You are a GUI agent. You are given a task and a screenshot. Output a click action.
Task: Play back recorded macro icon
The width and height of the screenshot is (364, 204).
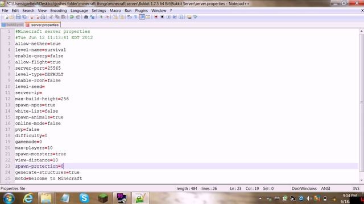pyautogui.click(x=168, y=17)
